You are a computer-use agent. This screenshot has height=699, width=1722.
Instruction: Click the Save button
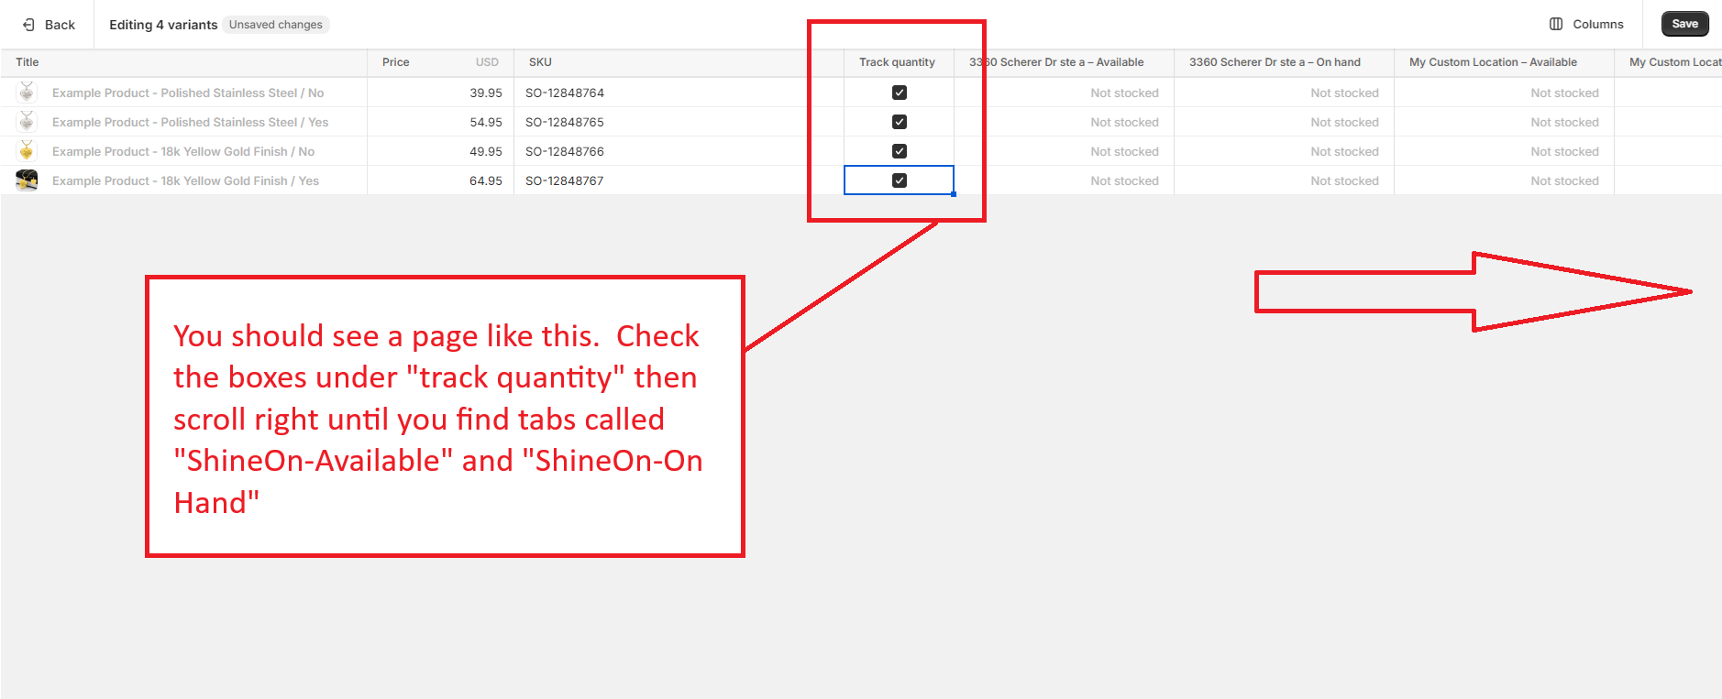tap(1684, 24)
